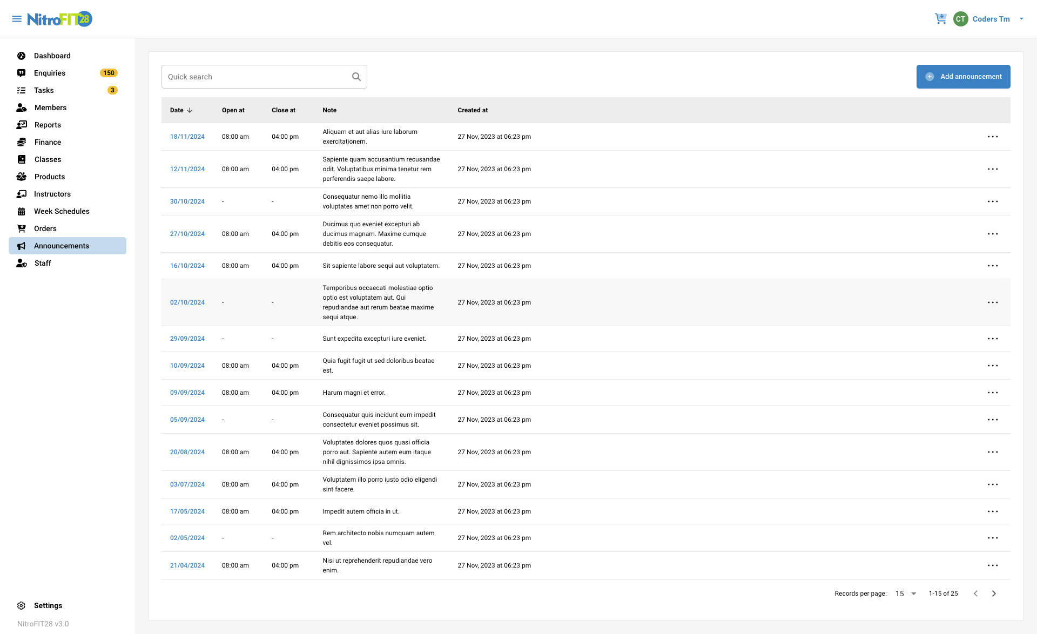Click the Add announcement button
This screenshot has height=634, width=1037.
pos(963,76)
